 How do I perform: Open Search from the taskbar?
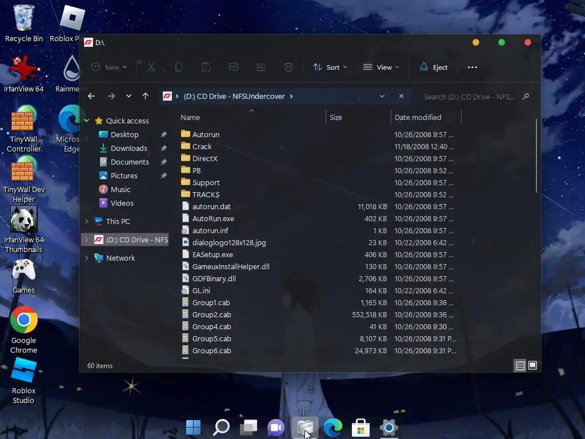tap(221, 427)
